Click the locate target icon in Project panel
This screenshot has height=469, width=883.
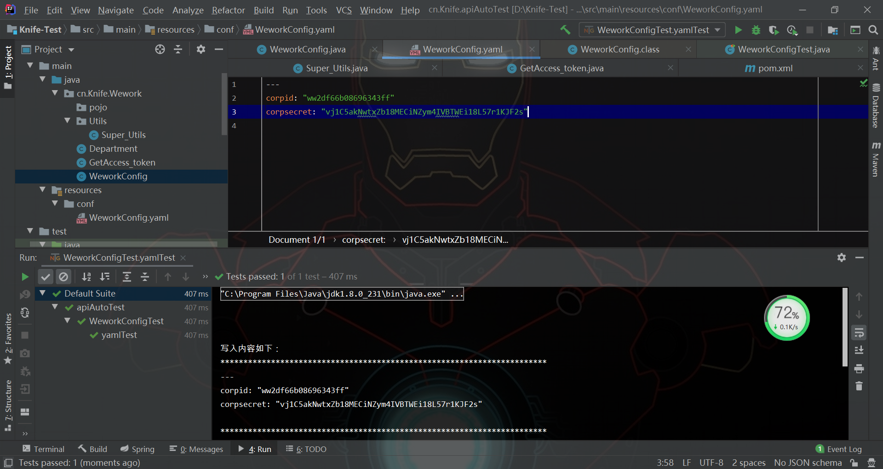[160, 49]
